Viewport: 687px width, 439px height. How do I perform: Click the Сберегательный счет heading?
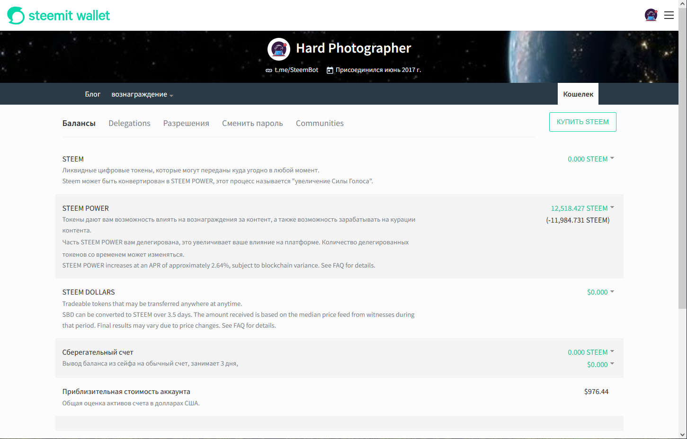pos(98,352)
